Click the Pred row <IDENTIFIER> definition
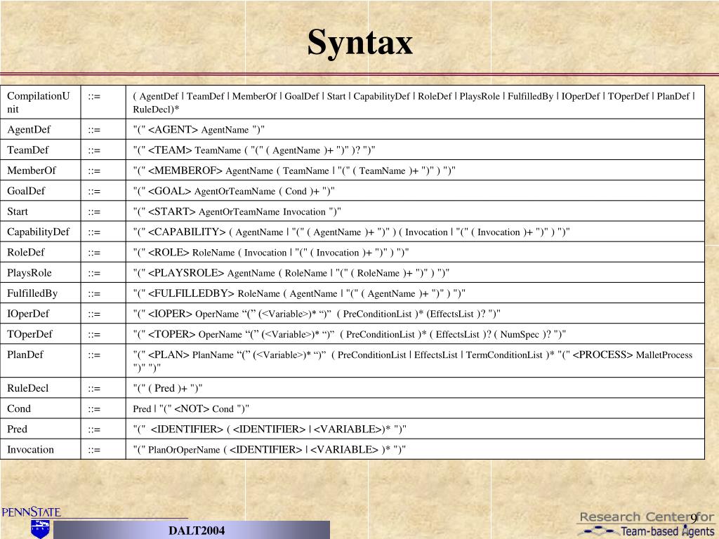Image resolution: width=719 pixels, height=539 pixels. point(270,430)
